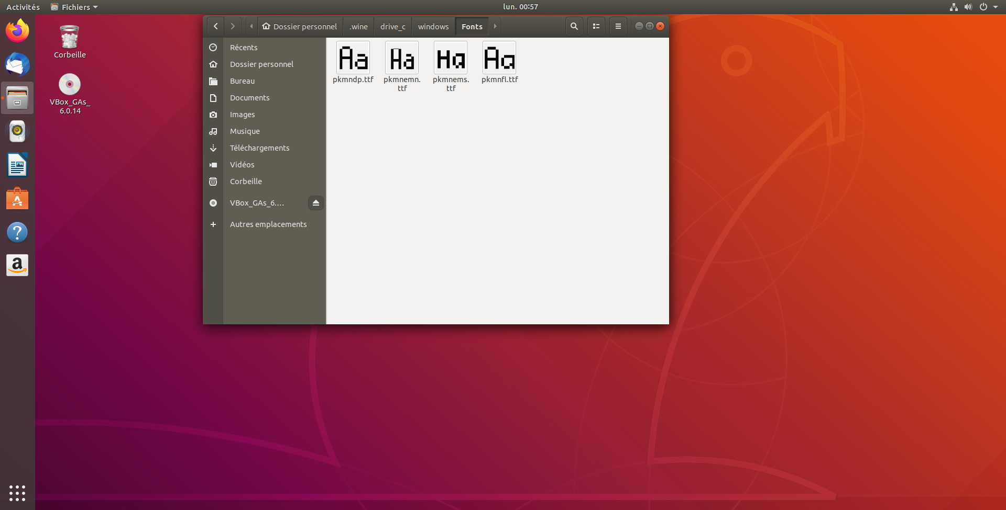This screenshot has width=1006, height=510.
Task: Open the hamburger menu in Files
Action: (618, 26)
